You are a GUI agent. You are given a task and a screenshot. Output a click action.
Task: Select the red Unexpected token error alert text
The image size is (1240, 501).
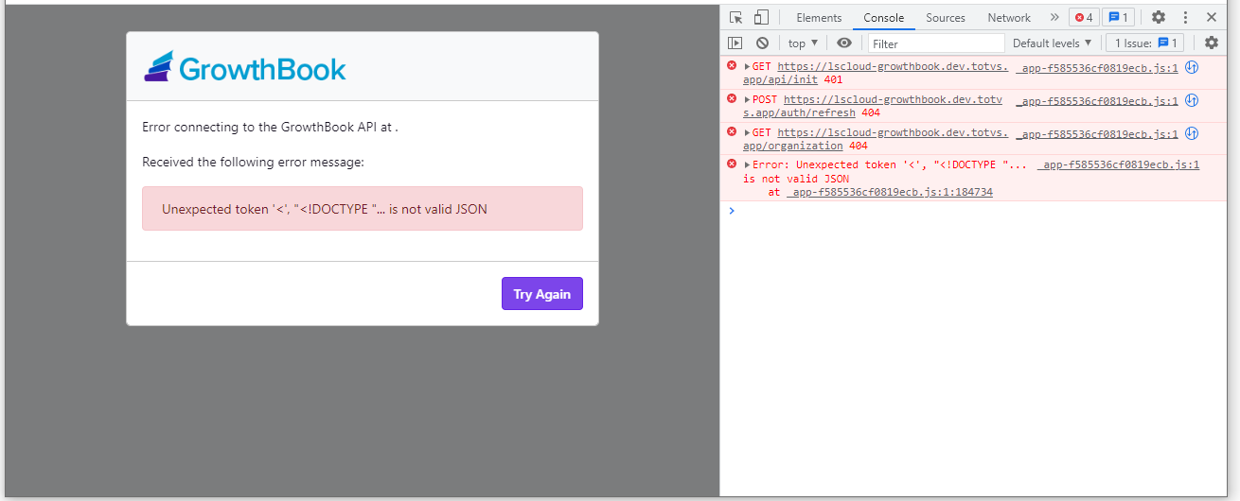pos(325,209)
